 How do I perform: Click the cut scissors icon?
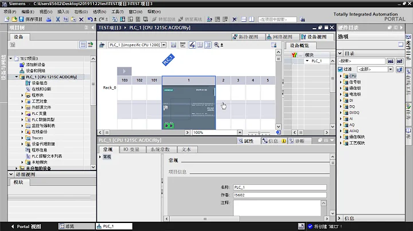tap(58, 19)
